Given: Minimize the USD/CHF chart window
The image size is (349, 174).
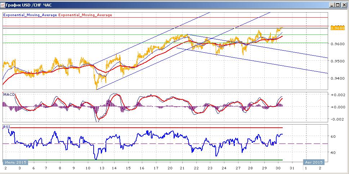Looking at the screenshot, I should pyautogui.click(x=332, y=5).
